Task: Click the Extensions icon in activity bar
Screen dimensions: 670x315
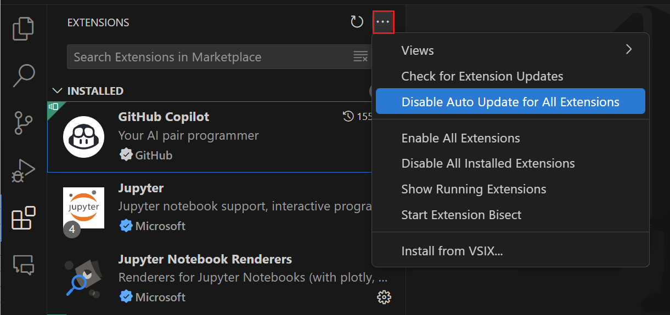Action: click(23, 218)
